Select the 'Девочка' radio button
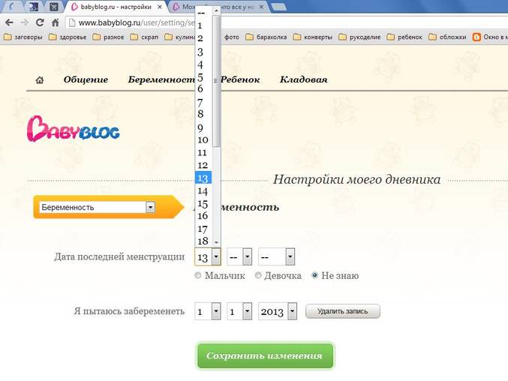Screen dimensions: 508x381 coord(259,276)
